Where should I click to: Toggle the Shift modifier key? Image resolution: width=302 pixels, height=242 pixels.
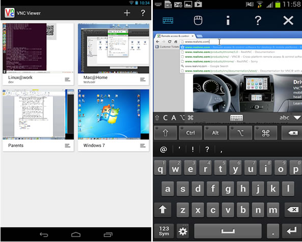coord(166,133)
